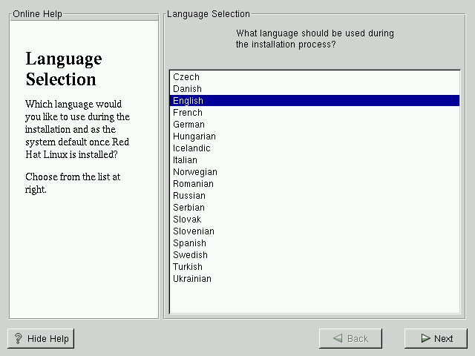Select German from the list
Image resolution: width=475 pixels, height=356 pixels.
point(189,125)
